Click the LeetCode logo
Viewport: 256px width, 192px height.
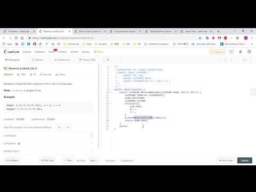(x=11, y=52)
